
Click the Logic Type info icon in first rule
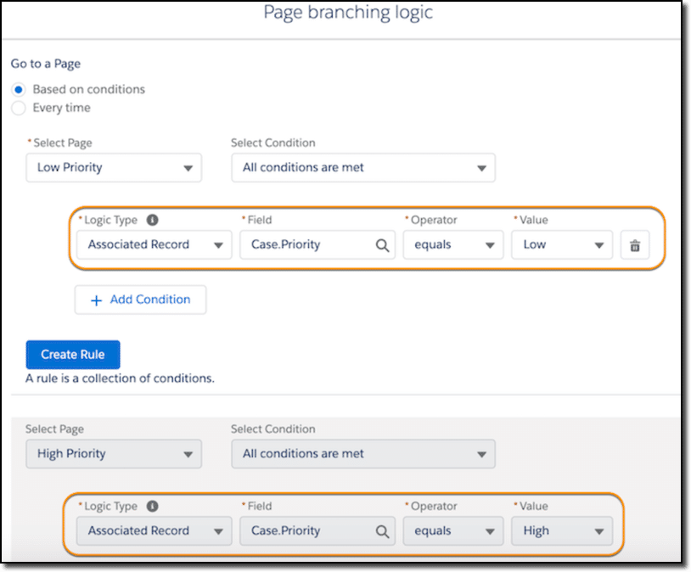(x=153, y=220)
